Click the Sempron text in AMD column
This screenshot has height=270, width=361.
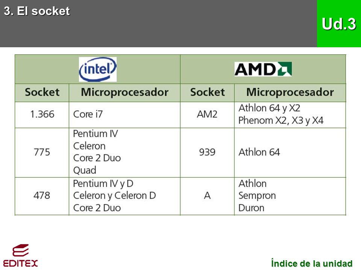[x=257, y=196]
